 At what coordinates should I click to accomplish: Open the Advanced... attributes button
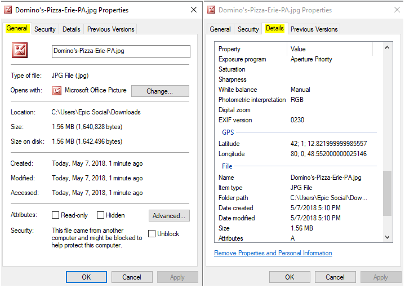(169, 216)
